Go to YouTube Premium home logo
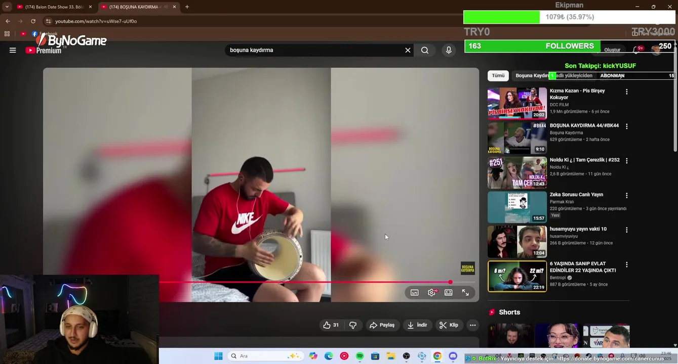 coord(44,50)
